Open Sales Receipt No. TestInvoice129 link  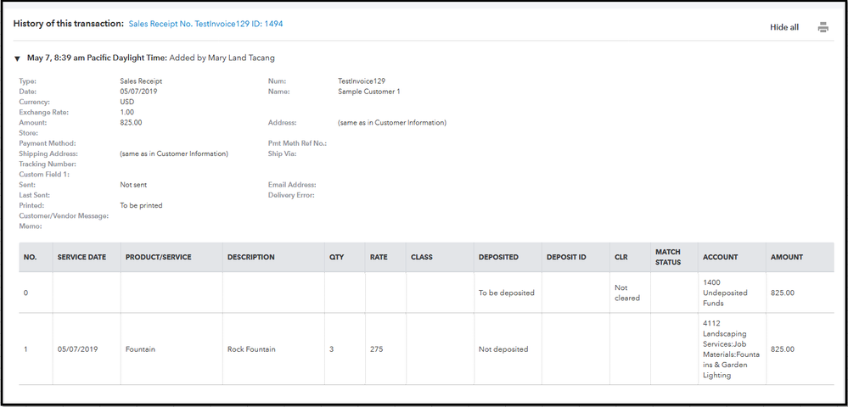coord(205,24)
